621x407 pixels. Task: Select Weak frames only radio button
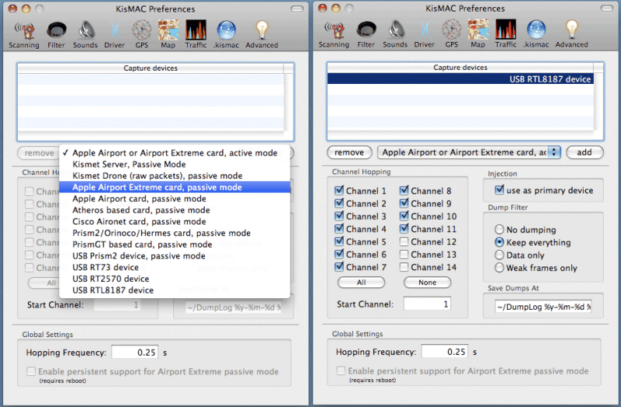pos(499,267)
